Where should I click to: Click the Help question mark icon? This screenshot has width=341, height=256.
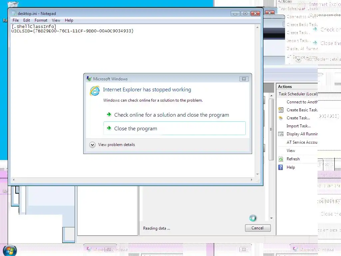pos(281,167)
